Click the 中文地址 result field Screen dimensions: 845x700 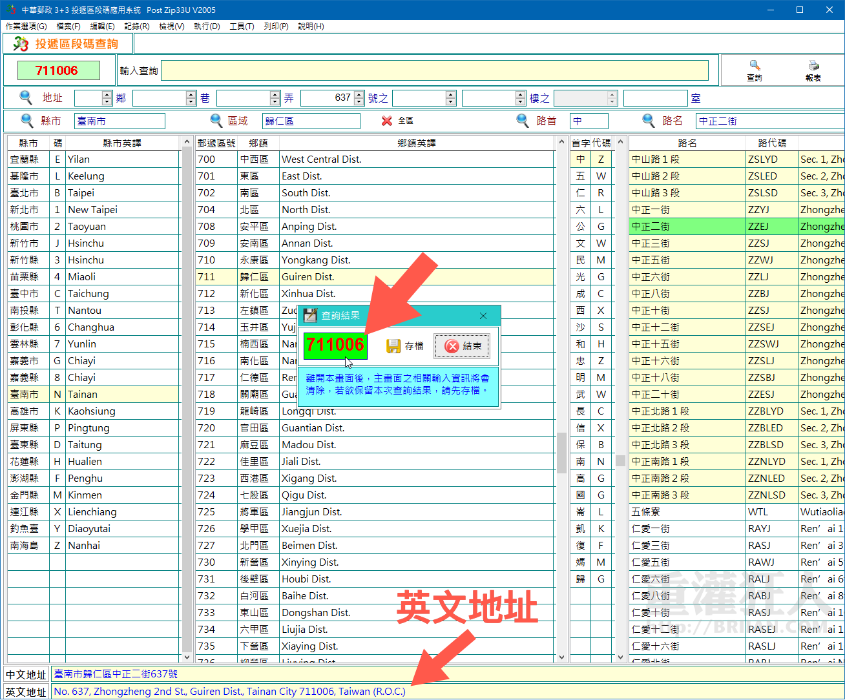click(447, 674)
